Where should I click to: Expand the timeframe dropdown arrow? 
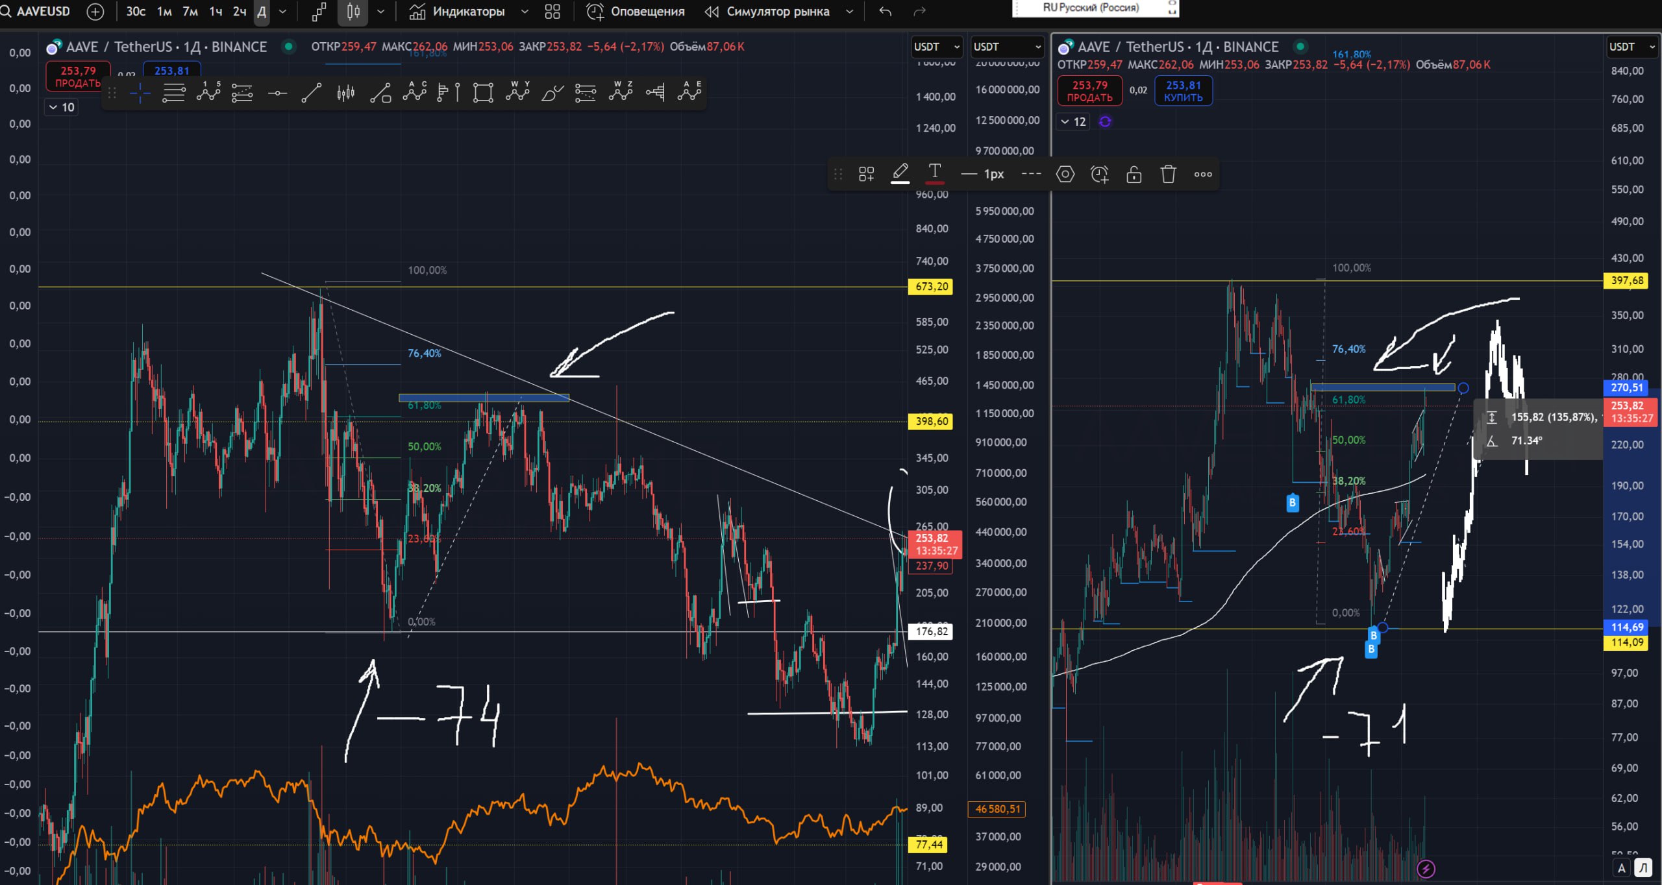click(x=282, y=12)
